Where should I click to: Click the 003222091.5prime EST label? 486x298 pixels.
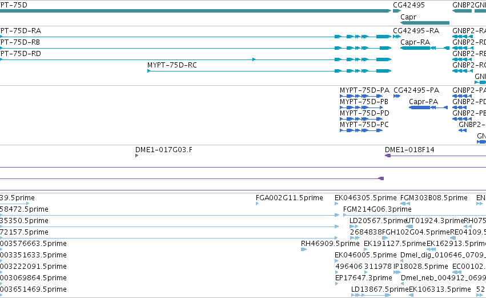[x=33, y=267]
